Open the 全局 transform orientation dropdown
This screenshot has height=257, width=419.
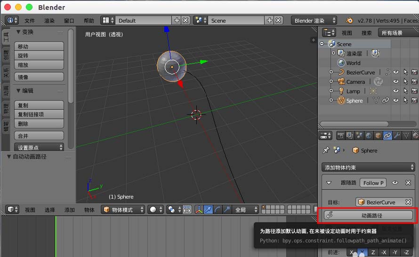point(245,210)
